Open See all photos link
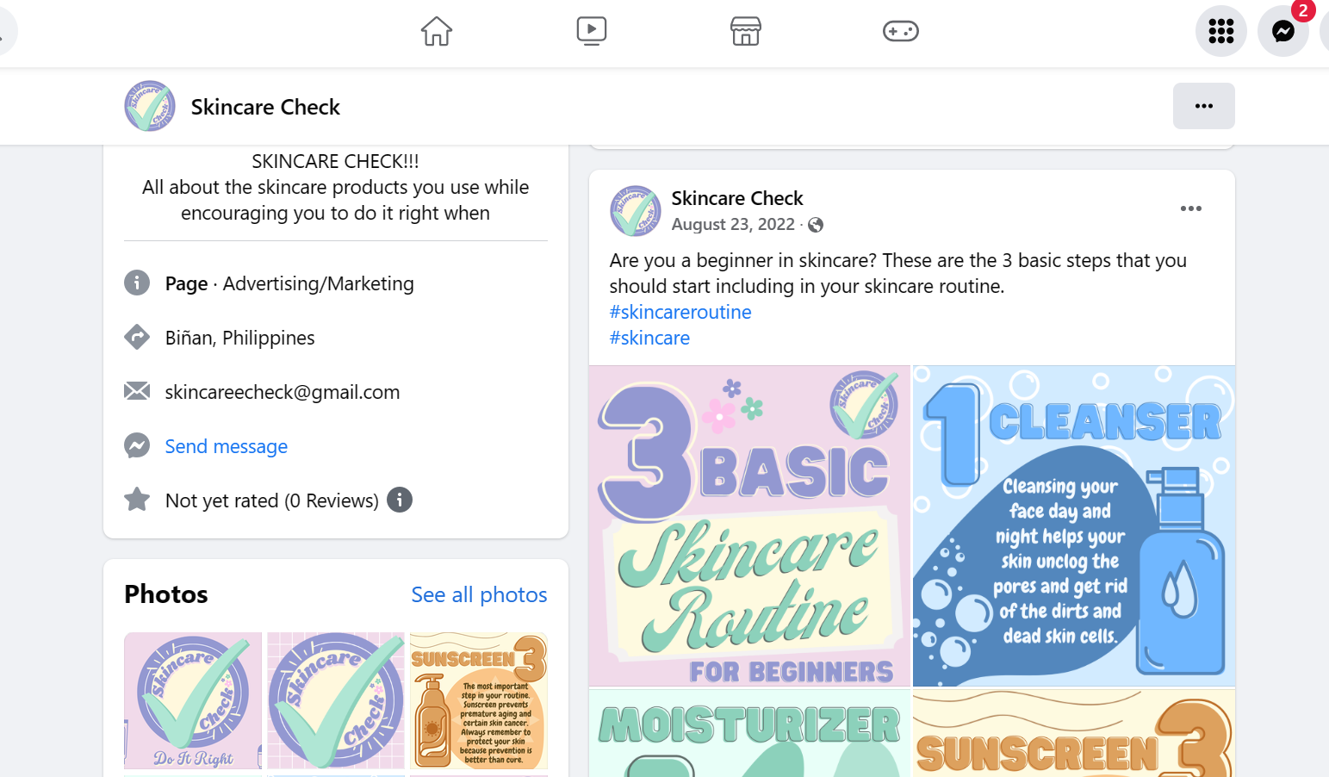The image size is (1329, 777). (x=479, y=594)
